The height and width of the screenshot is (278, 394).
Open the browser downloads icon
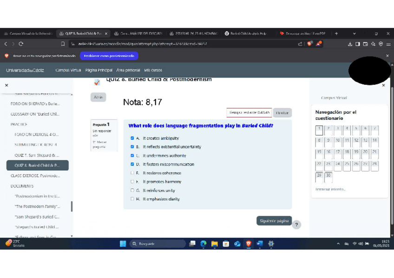(x=350, y=44)
